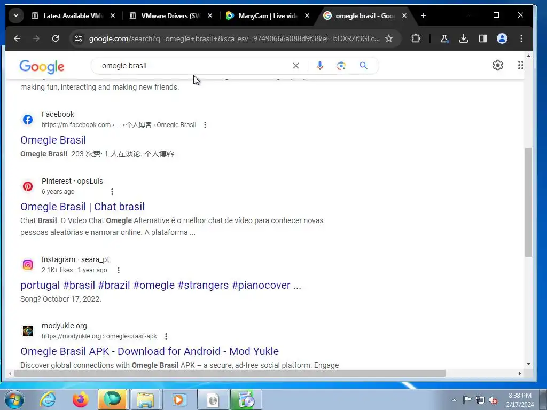
Task: Click the Pinterest result favicon
Action: pos(28,186)
